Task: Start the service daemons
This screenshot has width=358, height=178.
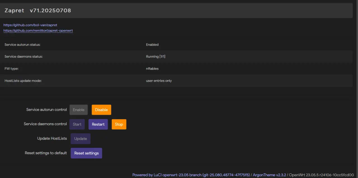Action: tap(77, 124)
